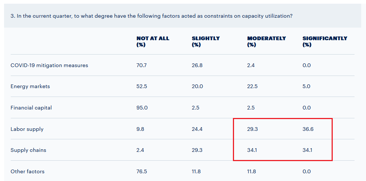
Task: Click the 36.6 significantly value for Labor supply
Action: [x=308, y=129]
